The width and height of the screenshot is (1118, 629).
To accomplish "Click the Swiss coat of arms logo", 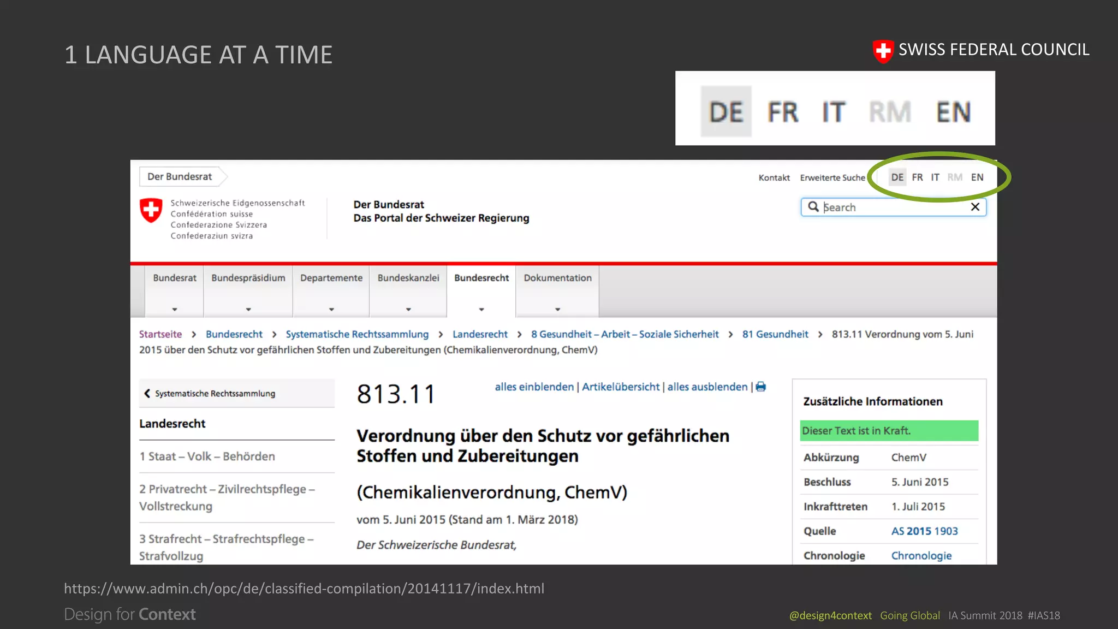I will [151, 211].
